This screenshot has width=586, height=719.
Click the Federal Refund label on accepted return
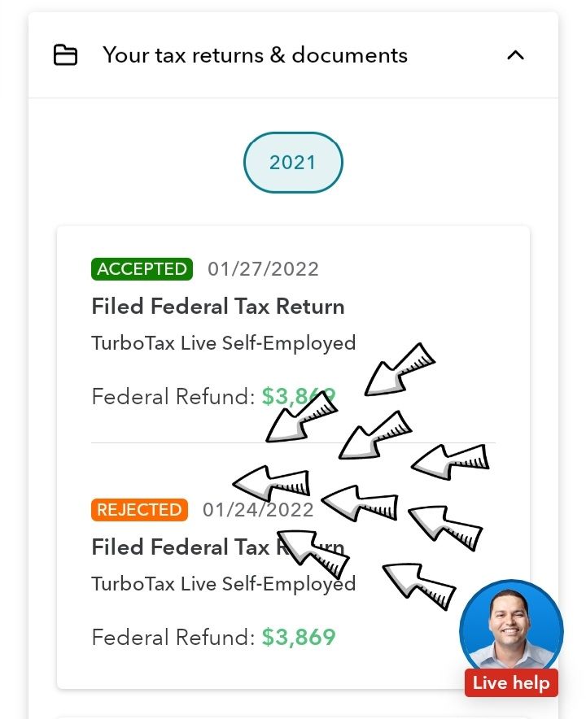pos(173,397)
